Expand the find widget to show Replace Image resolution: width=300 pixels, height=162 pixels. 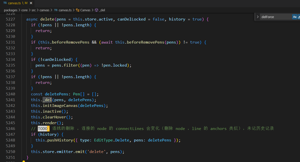258,17
